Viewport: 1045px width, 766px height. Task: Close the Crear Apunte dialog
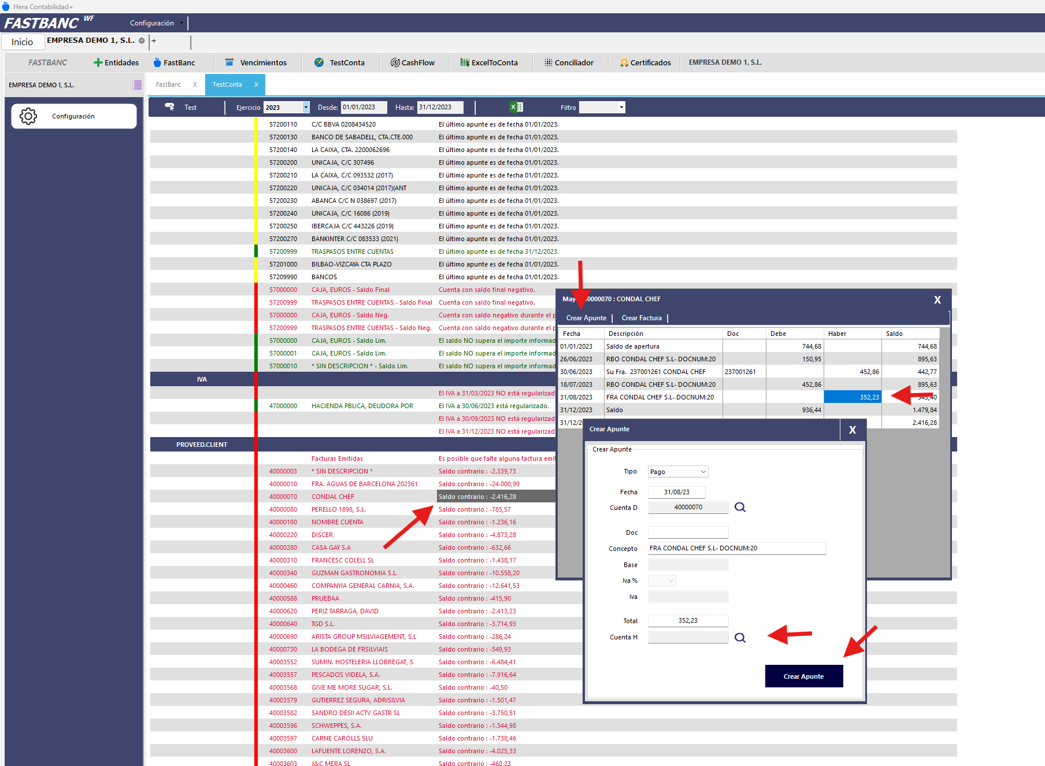853,430
